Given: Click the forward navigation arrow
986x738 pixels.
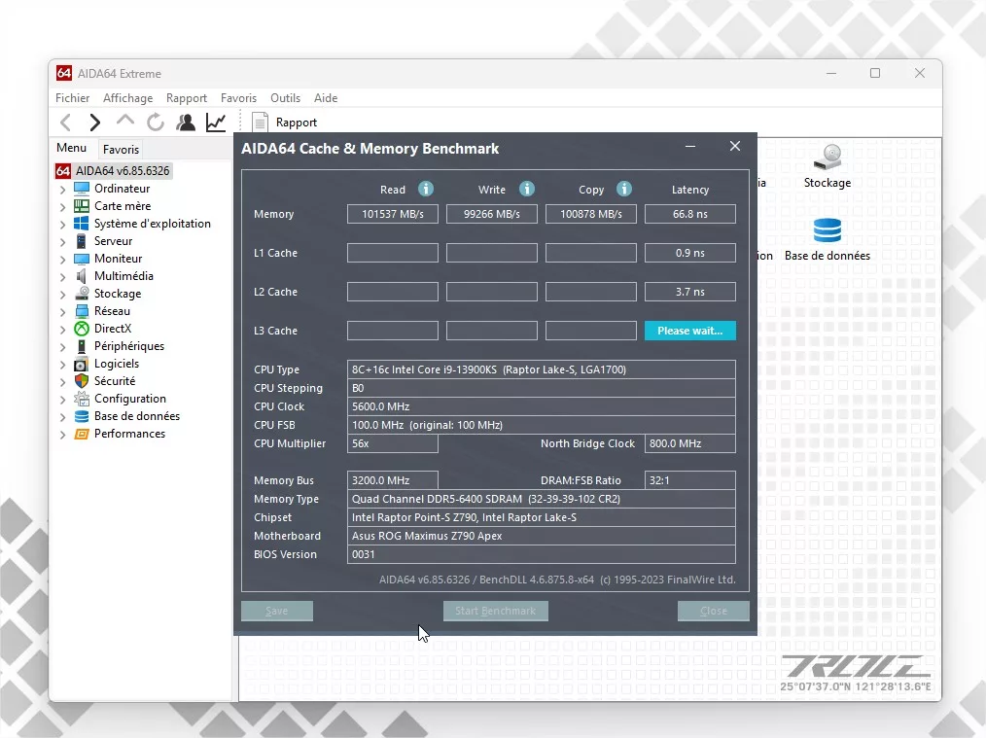Looking at the screenshot, I should [x=94, y=123].
